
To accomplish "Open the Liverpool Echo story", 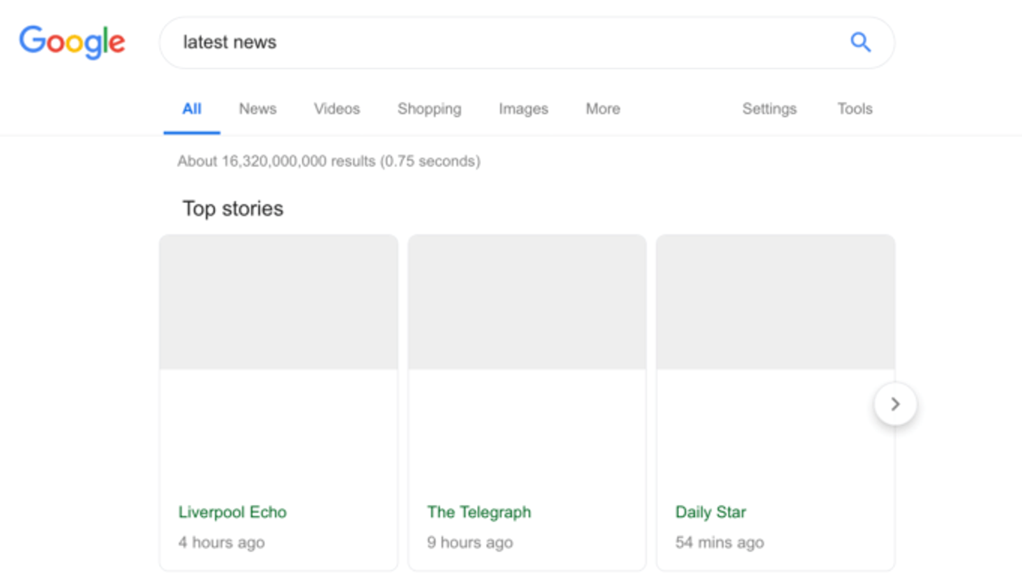I will pos(233,511).
